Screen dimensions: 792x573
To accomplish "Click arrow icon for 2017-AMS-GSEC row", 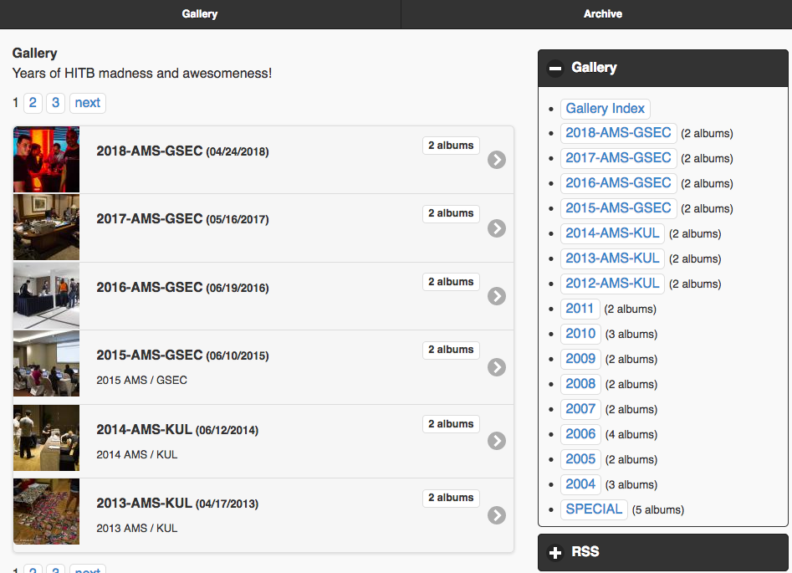I will pos(497,228).
